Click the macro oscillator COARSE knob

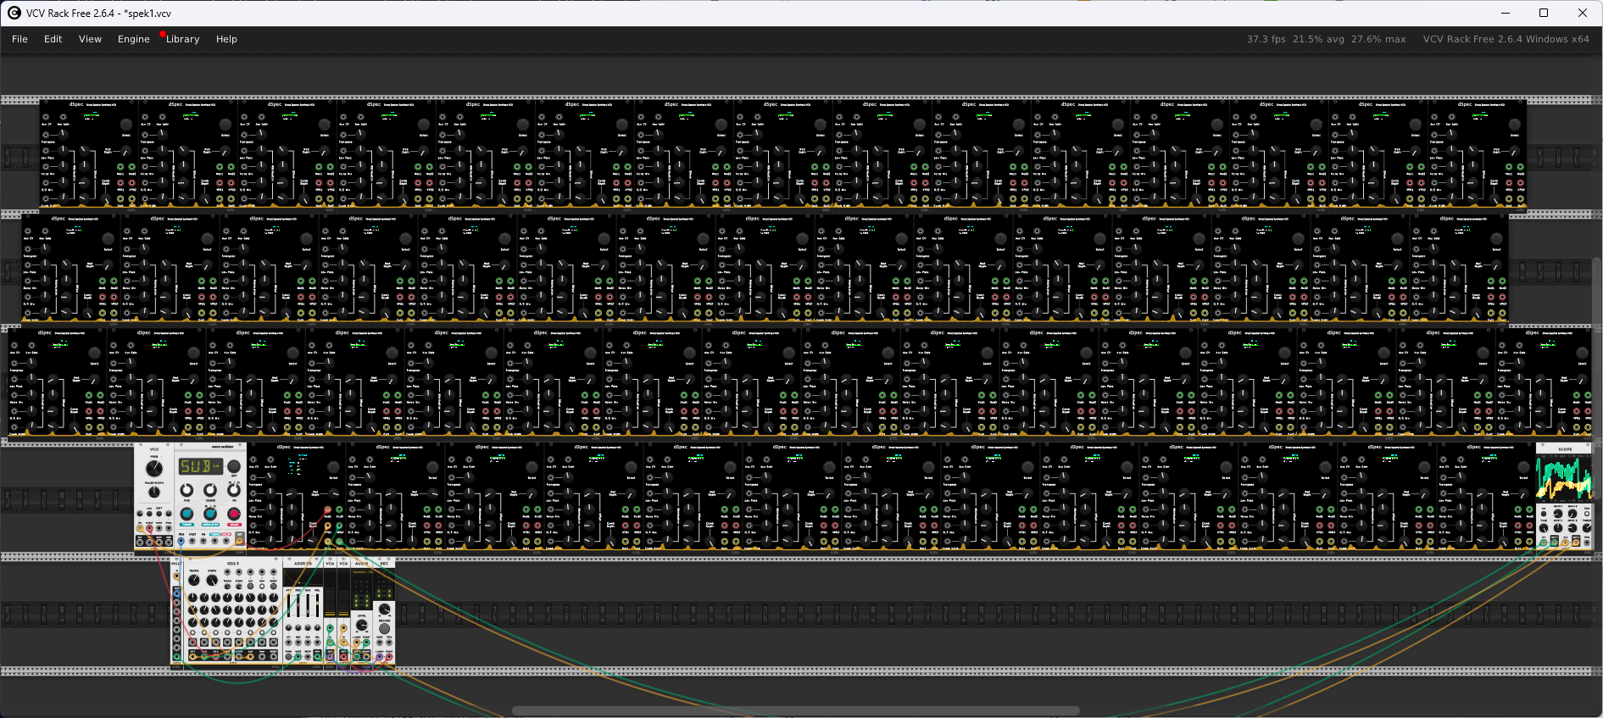(x=210, y=490)
